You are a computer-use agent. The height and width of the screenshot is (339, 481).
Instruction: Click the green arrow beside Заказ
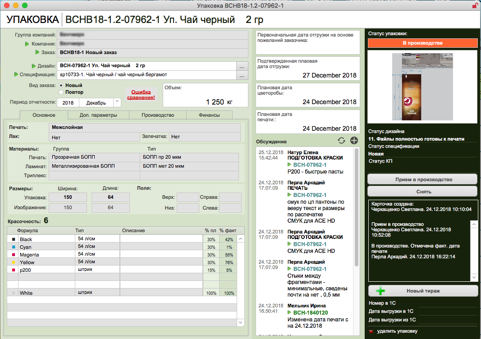pos(37,52)
